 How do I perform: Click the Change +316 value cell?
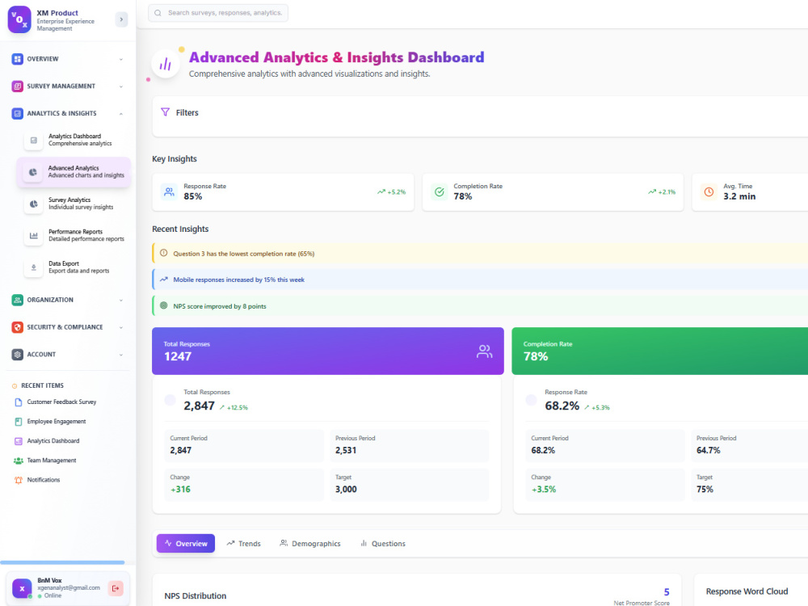tap(244, 484)
